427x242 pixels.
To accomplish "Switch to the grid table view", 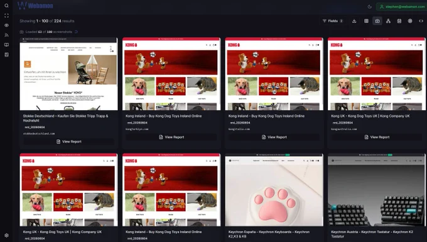I will click(x=366, y=21).
